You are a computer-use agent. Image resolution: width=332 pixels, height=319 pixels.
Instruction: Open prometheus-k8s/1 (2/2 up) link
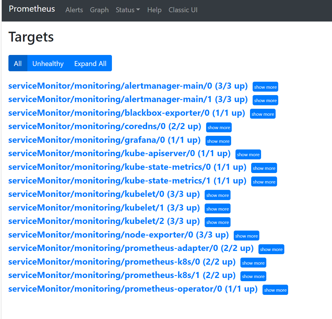tap(122, 276)
